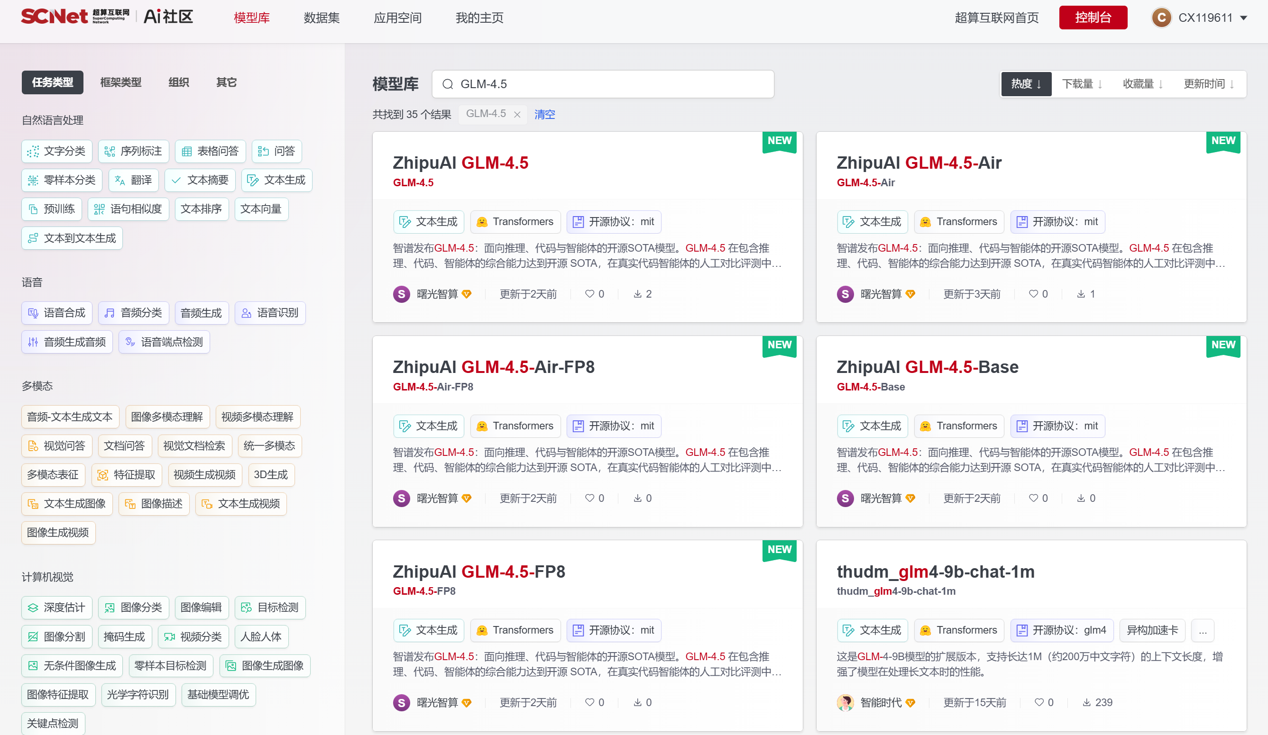Select the 目标检测 task filter

coord(270,608)
